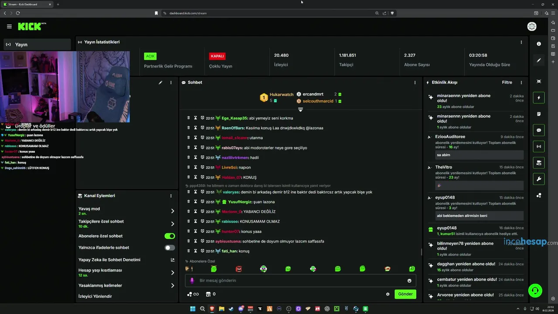Click shield icon on LivreSci message
Image resolution: width=558 pixels, height=314 pixels.
click(203, 167)
